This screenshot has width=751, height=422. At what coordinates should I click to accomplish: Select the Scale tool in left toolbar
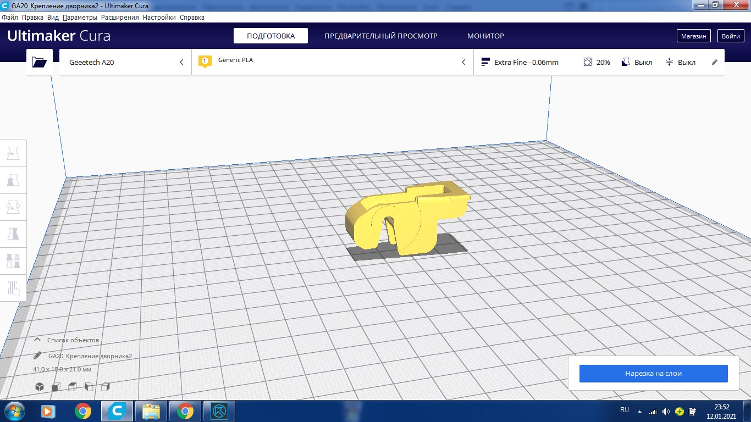[x=13, y=180]
